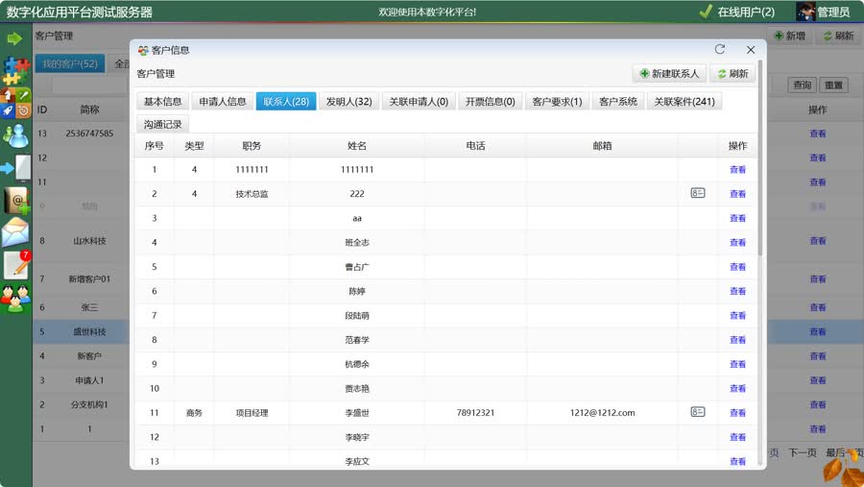This screenshot has width=864, height=487.
Task: Open the messenger contacts icon in sidebar
Action: click(15, 135)
